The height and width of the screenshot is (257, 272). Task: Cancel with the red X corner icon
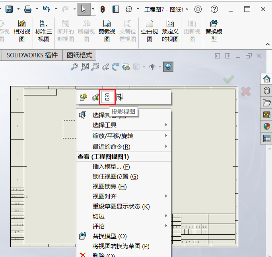(x=246, y=91)
